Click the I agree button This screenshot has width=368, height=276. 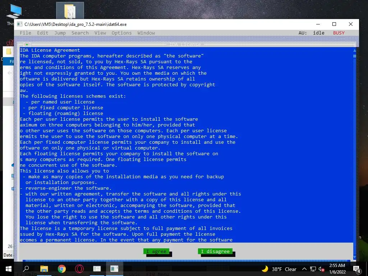(x=156, y=251)
